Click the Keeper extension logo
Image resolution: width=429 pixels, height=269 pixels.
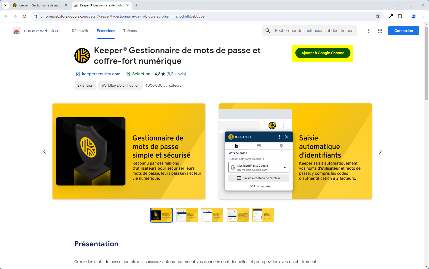[82, 55]
